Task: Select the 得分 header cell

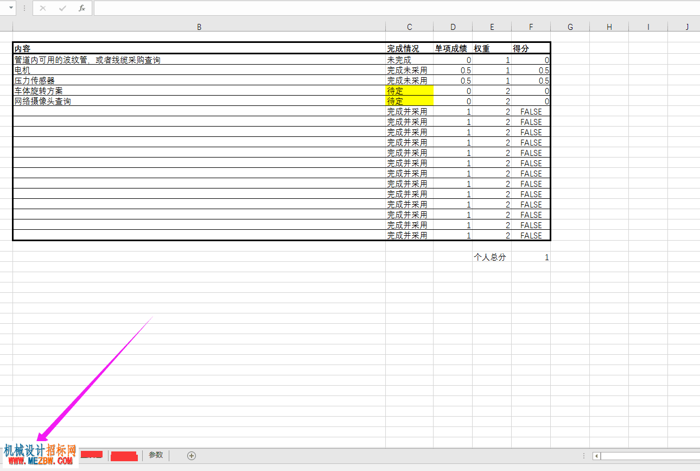Action: coord(531,48)
